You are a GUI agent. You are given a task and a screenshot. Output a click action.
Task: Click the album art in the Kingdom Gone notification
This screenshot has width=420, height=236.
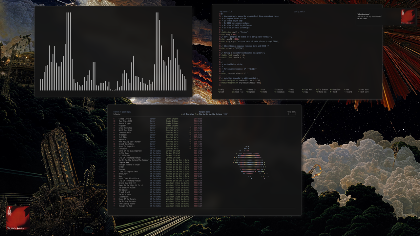[408, 17]
